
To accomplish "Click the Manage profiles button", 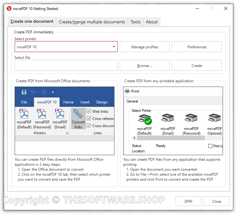I will tap(144, 47).
